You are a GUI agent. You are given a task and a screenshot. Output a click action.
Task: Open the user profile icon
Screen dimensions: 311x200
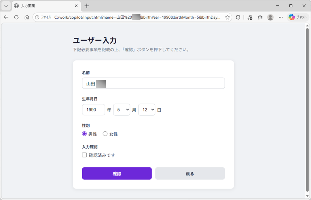270,17
